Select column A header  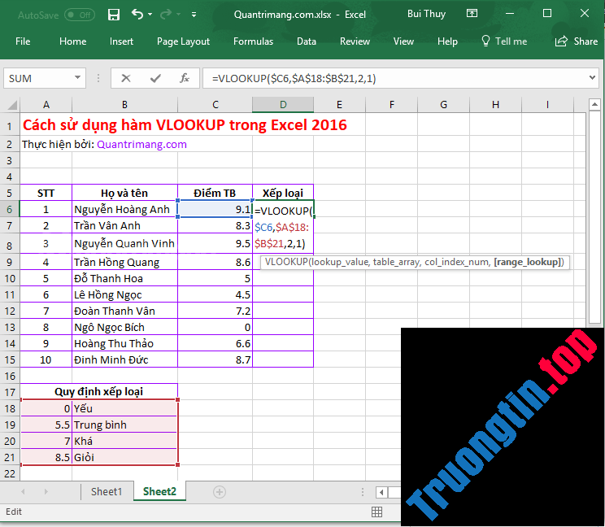tap(46, 105)
